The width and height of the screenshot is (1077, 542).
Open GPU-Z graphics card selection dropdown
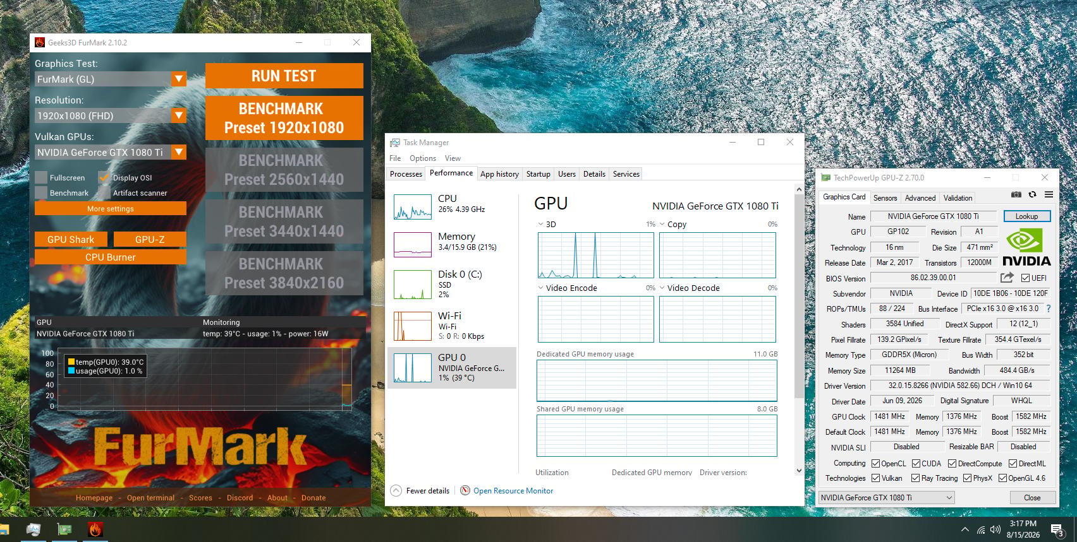(x=886, y=497)
